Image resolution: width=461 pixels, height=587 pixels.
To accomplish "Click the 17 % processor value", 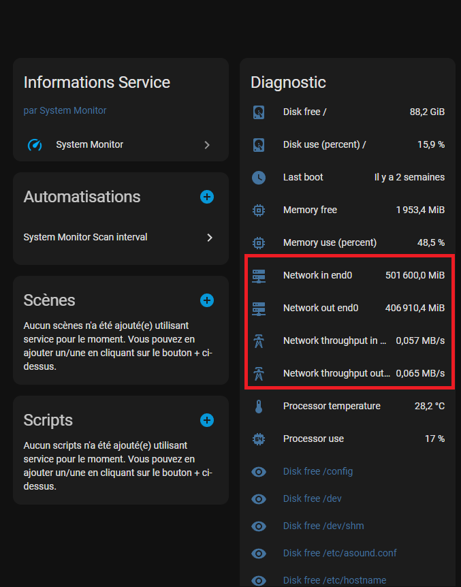I will tap(435, 439).
